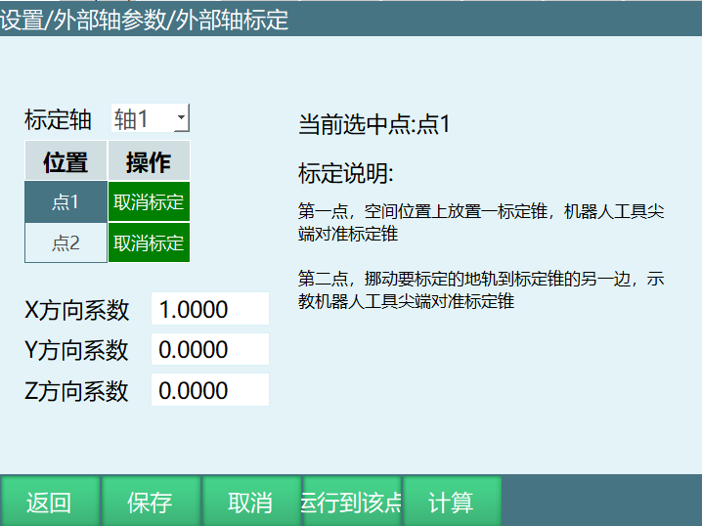Click the 设置/外部轴参数/外部轴标定 title path
Screen dimensions: 702x526
(145, 19)
